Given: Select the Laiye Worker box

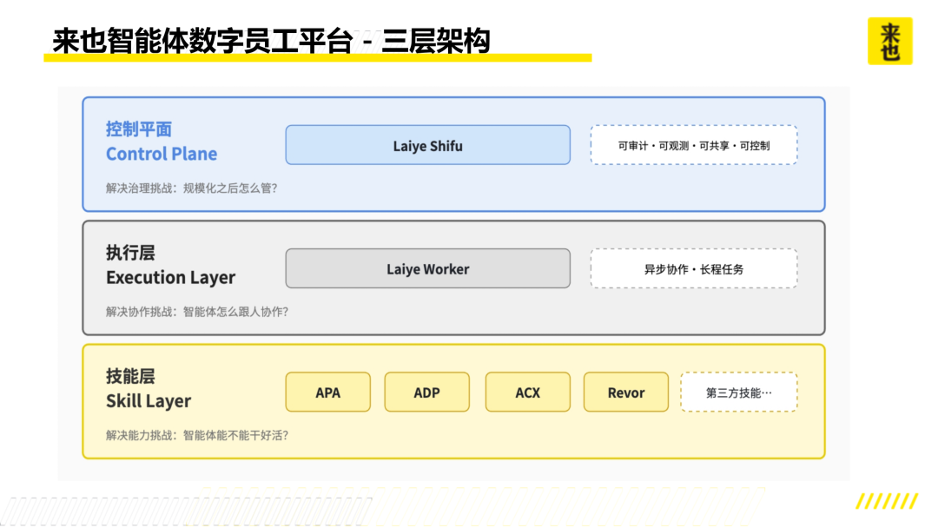Looking at the screenshot, I should click(427, 268).
